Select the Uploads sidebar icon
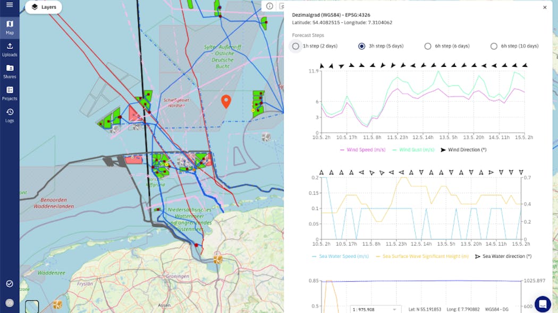Viewport: 558px width, 313px height. point(9,49)
